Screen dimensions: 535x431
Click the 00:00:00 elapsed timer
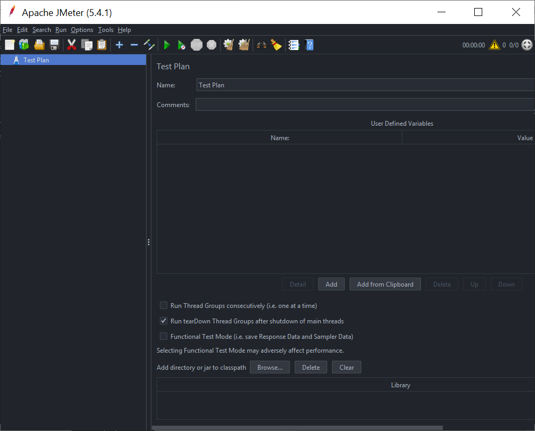coord(474,45)
